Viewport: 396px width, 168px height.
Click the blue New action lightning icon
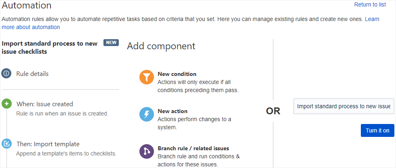click(147, 114)
